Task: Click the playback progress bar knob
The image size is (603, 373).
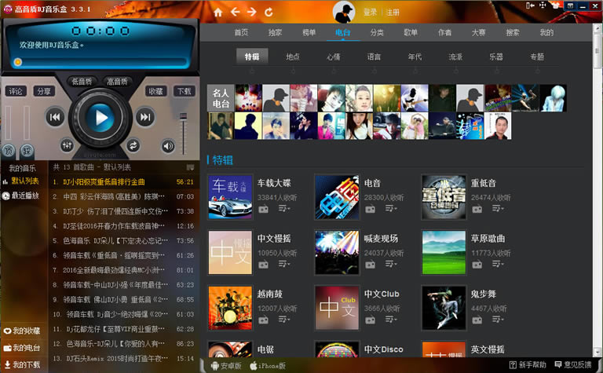Action: 17,62
